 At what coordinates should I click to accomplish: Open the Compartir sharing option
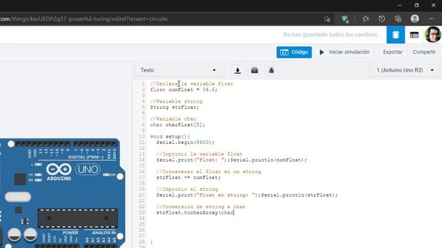(x=424, y=52)
